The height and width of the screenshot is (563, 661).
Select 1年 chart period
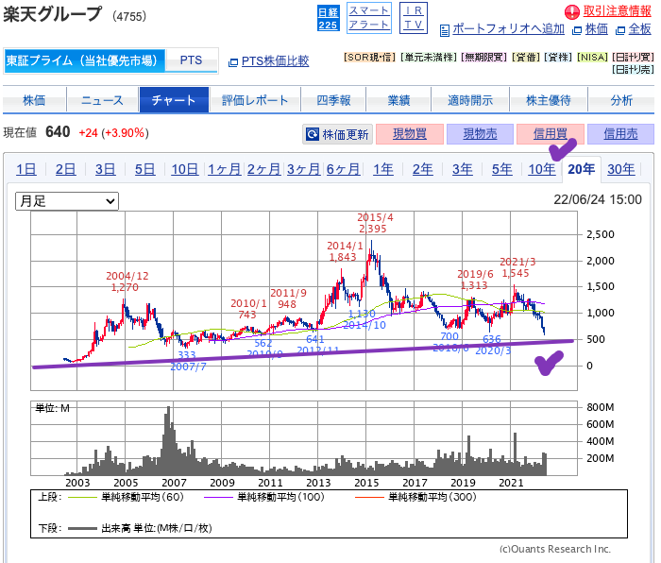tap(383, 169)
